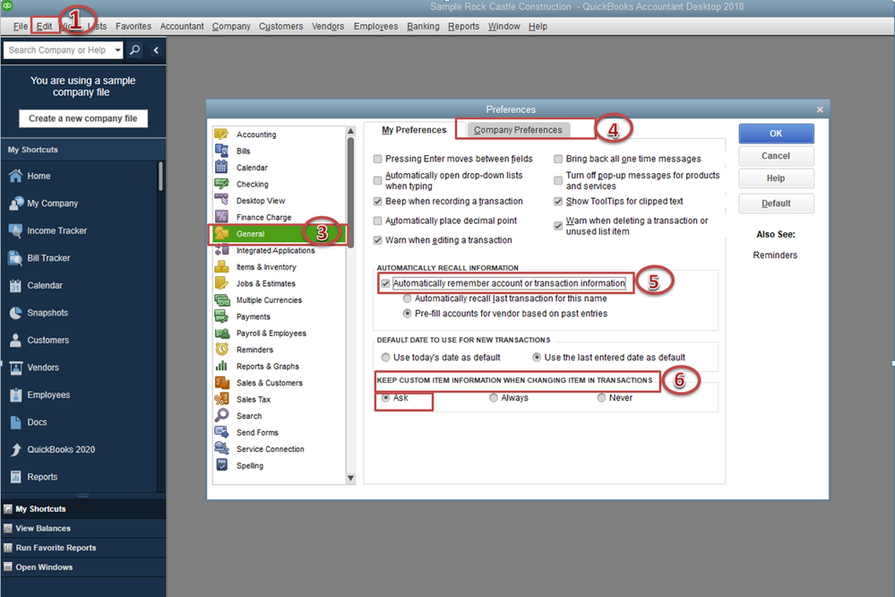Open Reminders link under Also See

click(x=775, y=255)
